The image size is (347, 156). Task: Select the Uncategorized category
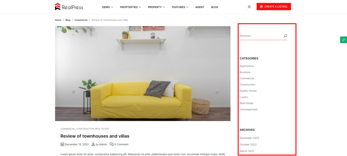click(248, 109)
